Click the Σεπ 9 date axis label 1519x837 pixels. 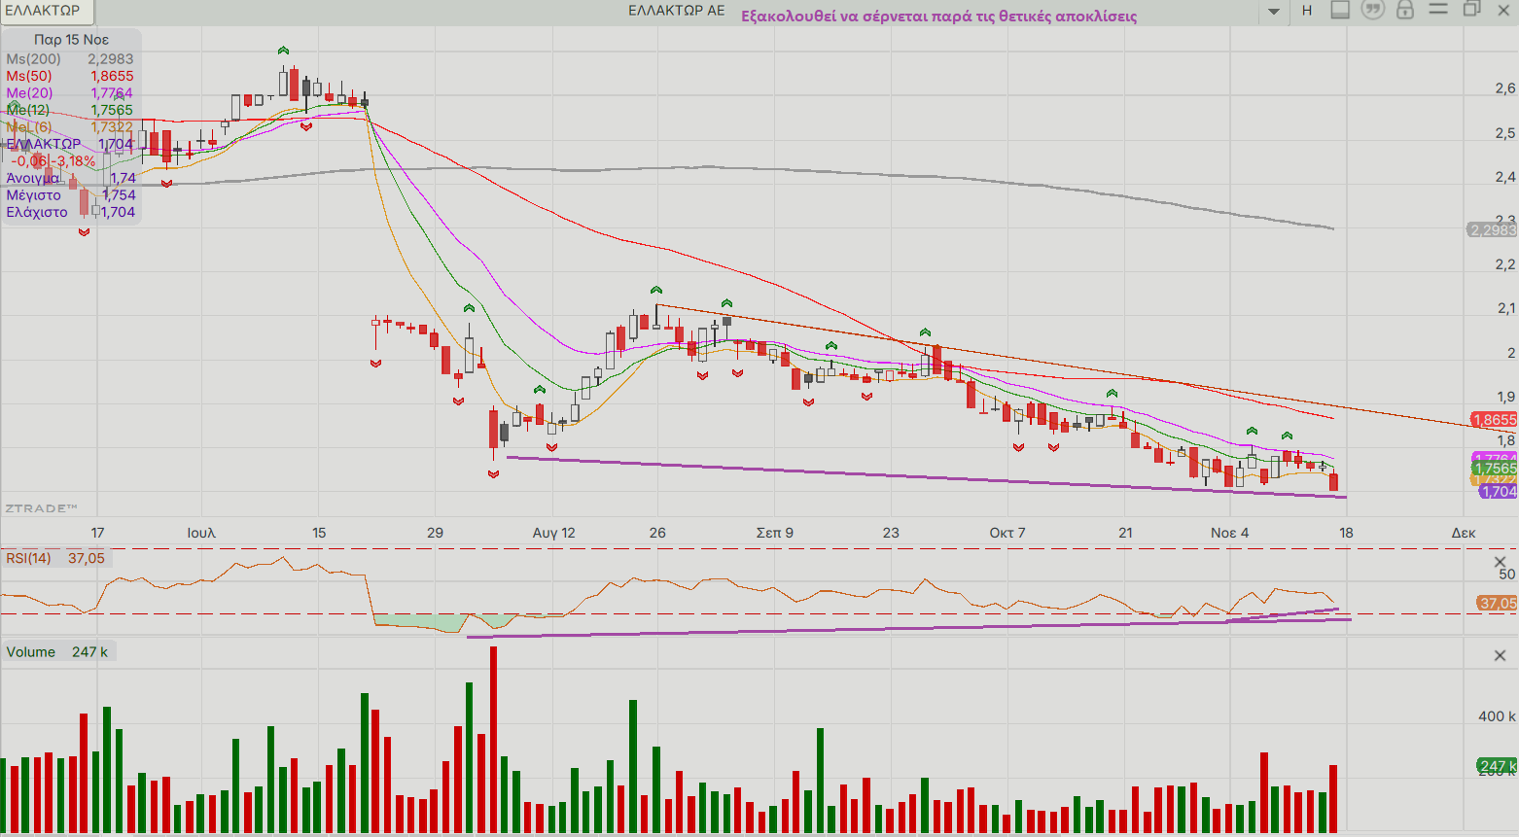tap(775, 533)
